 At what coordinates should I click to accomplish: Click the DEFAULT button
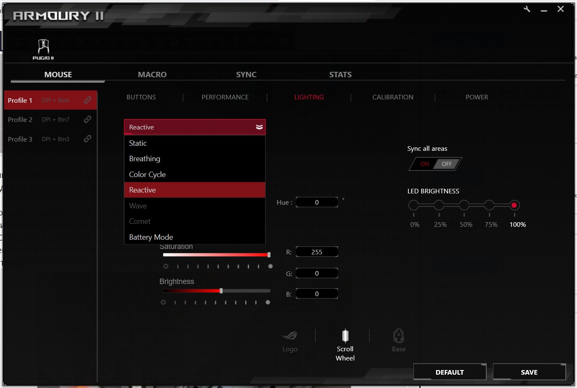pos(450,372)
